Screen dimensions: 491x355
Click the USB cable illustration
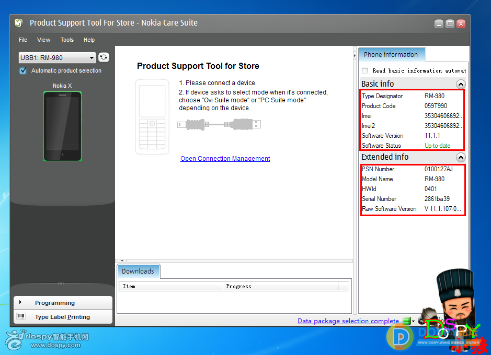click(x=219, y=124)
